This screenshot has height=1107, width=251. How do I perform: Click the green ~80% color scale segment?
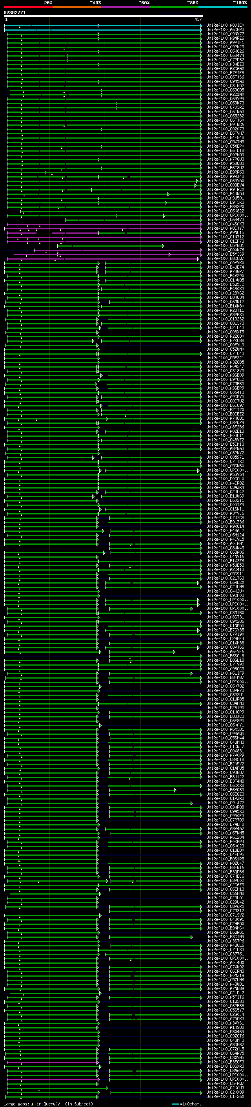(174, 7)
